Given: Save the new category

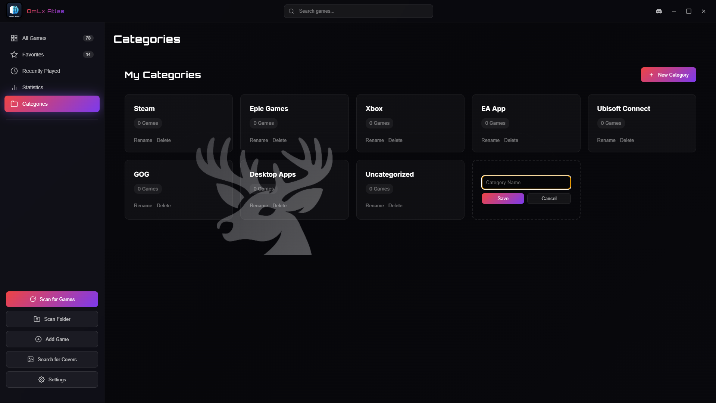Looking at the screenshot, I should pyautogui.click(x=503, y=198).
